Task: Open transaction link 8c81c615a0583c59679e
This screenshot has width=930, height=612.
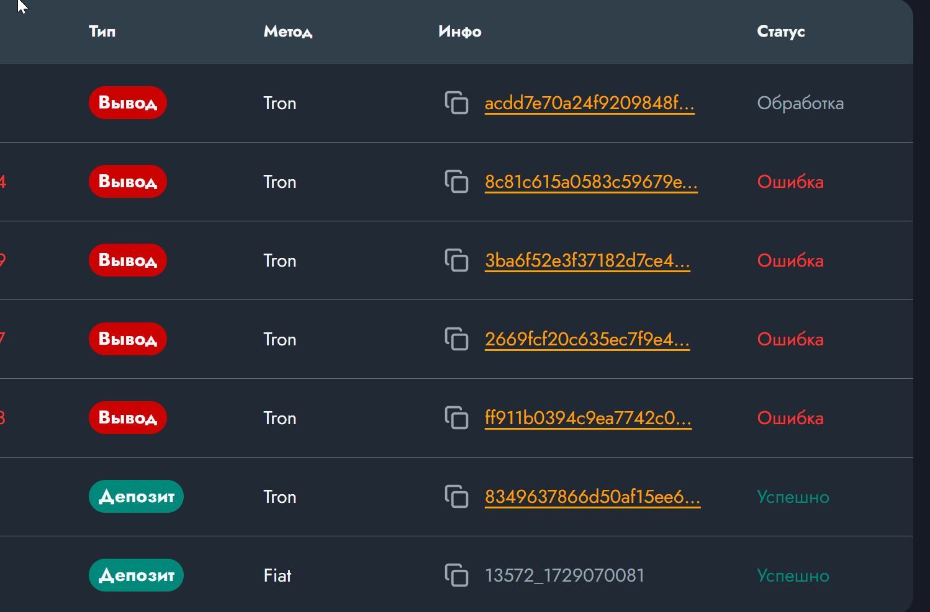Action: tap(590, 182)
